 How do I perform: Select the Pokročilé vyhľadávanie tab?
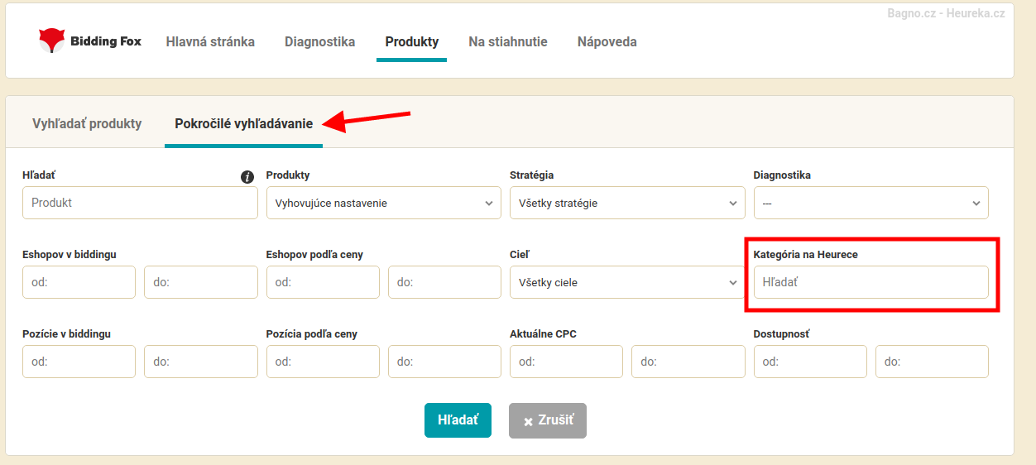[x=244, y=123]
